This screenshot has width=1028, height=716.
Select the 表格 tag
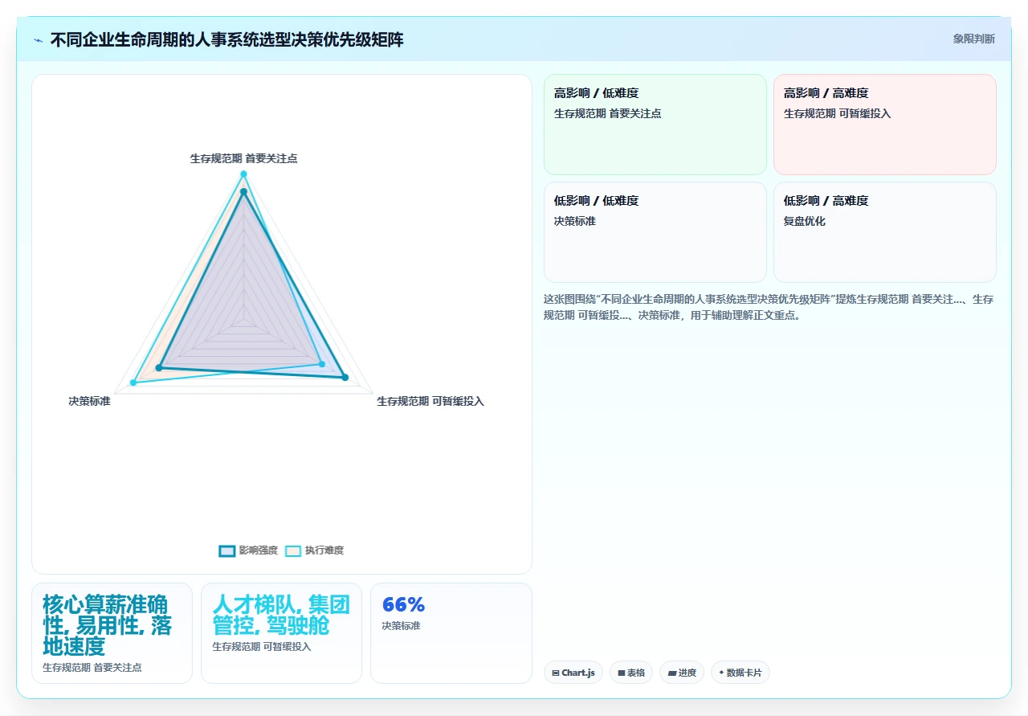631,673
